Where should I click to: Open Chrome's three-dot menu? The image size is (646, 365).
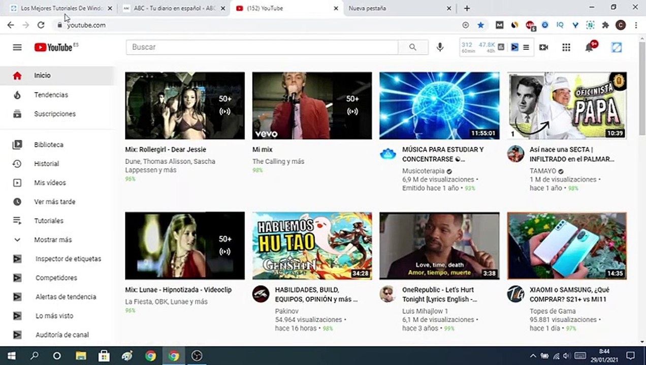(x=636, y=25)
